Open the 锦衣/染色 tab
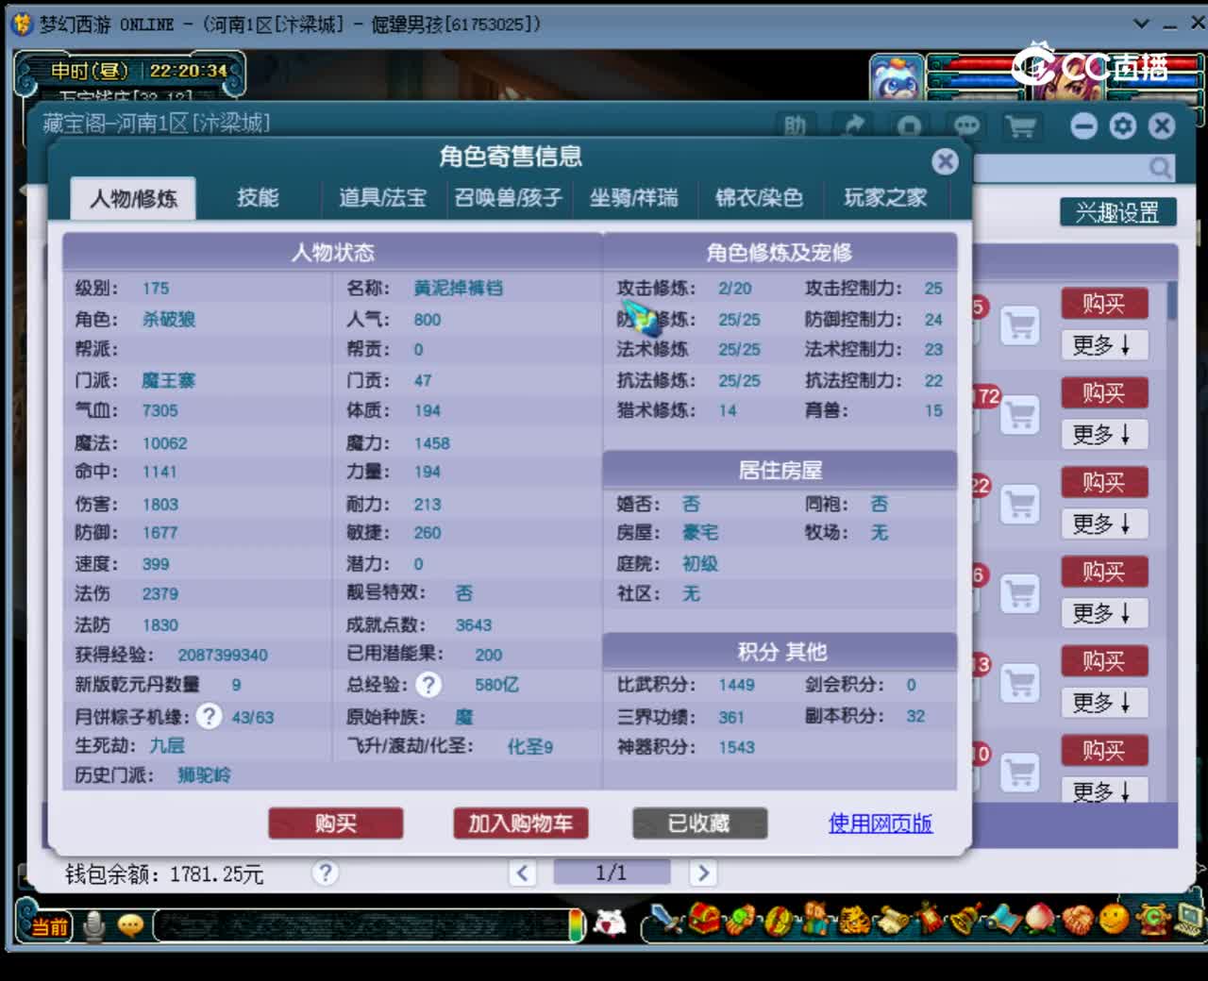The width and height of the screenshot is (1208, 981). pyautogui.click(x=759, y=197)
